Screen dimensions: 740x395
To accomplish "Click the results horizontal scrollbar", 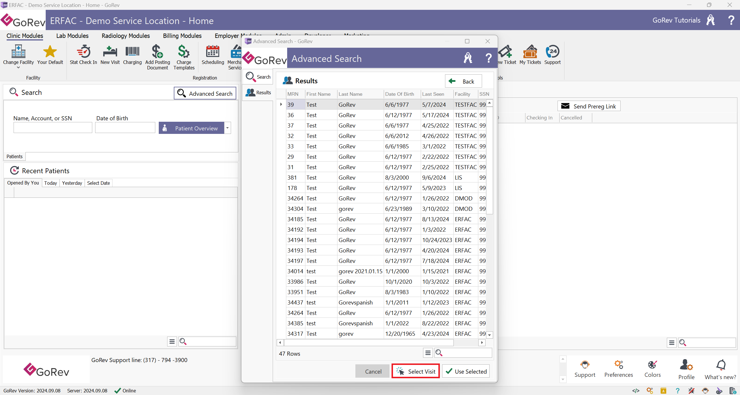I will 369,342.
